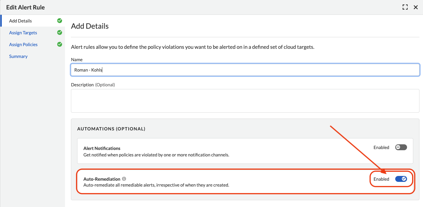This screenshot has width=423, height=207.
Task: Click green checkmark beside Add Details
Action: [x=59, y=21]
